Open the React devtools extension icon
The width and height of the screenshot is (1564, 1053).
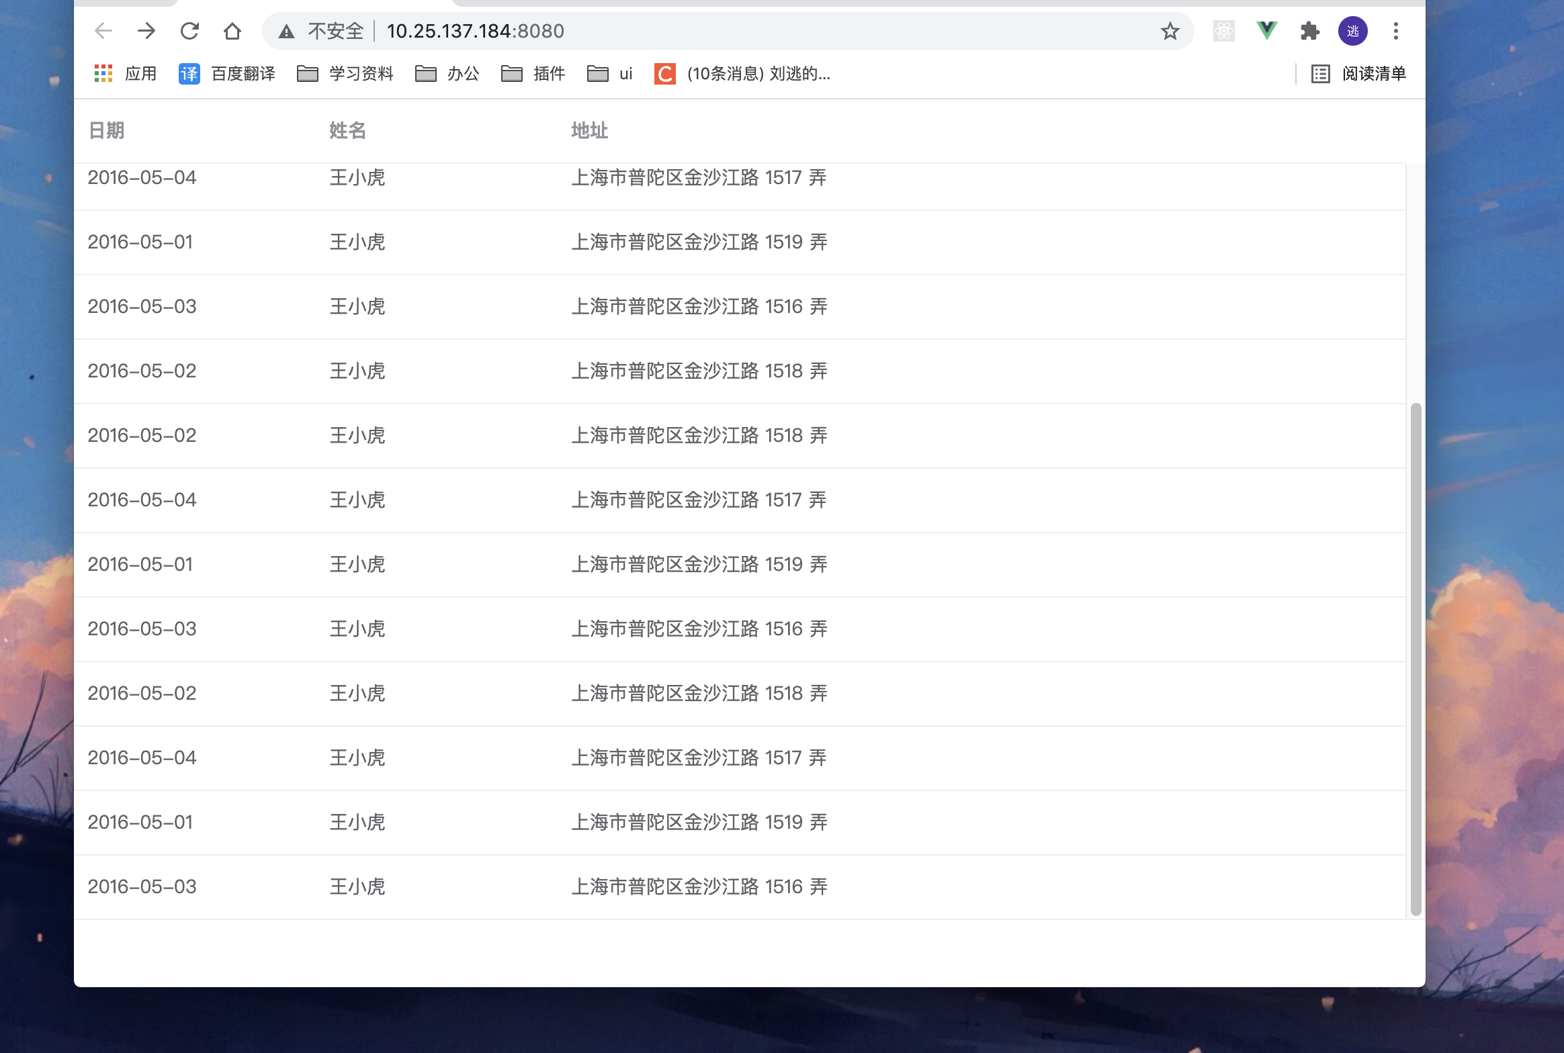click(1223, 31)
